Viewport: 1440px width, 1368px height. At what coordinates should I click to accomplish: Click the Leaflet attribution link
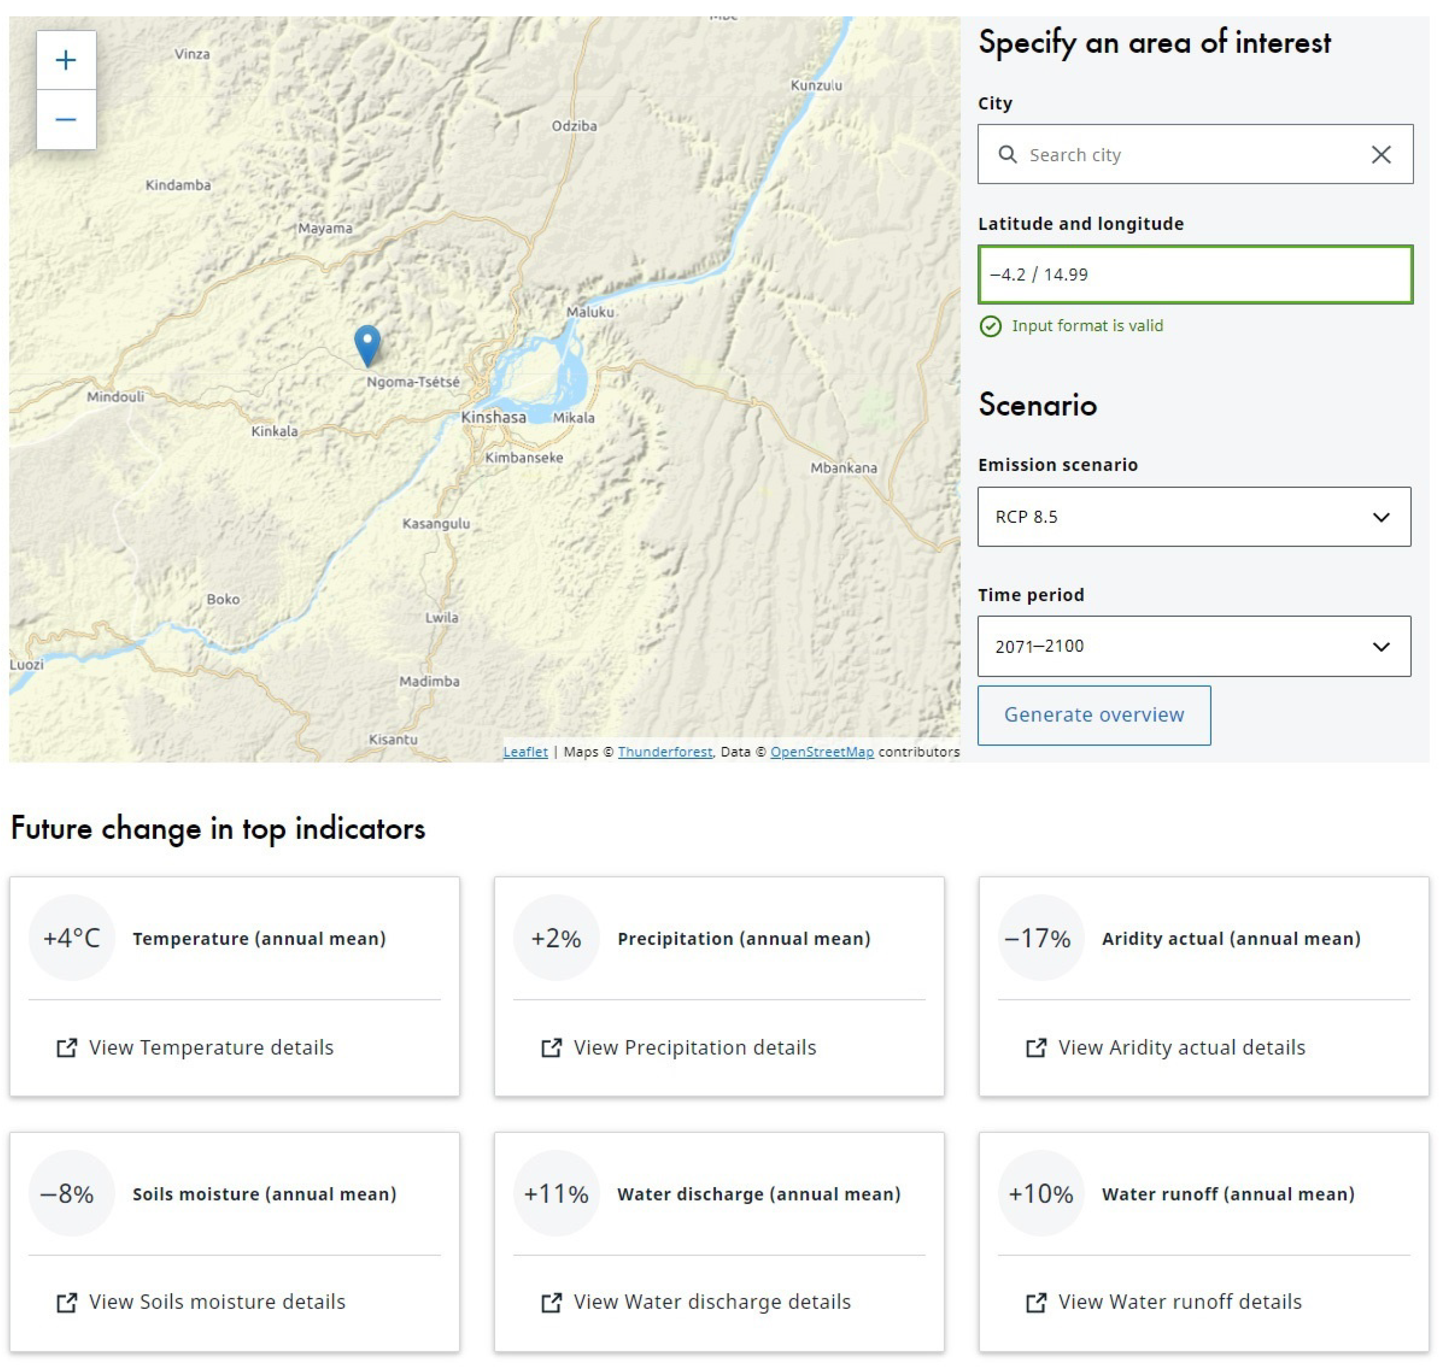[x=525, y=752]
